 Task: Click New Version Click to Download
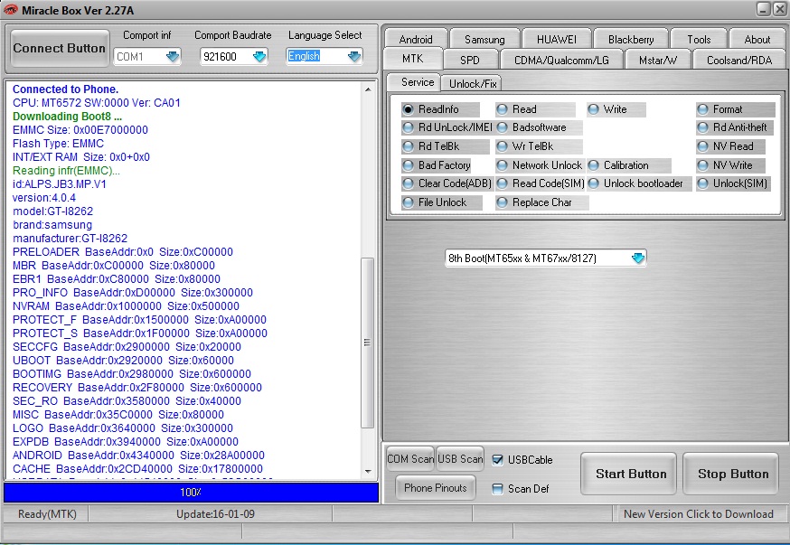point(699,513)
